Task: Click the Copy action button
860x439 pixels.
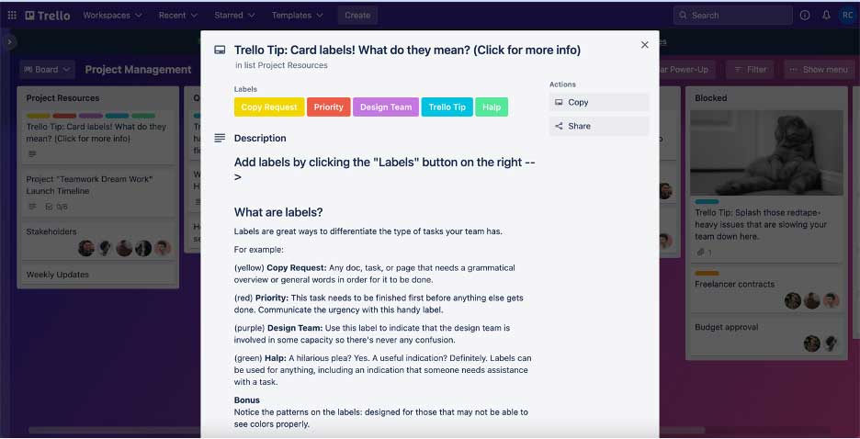Action: (x=599, y=102)
